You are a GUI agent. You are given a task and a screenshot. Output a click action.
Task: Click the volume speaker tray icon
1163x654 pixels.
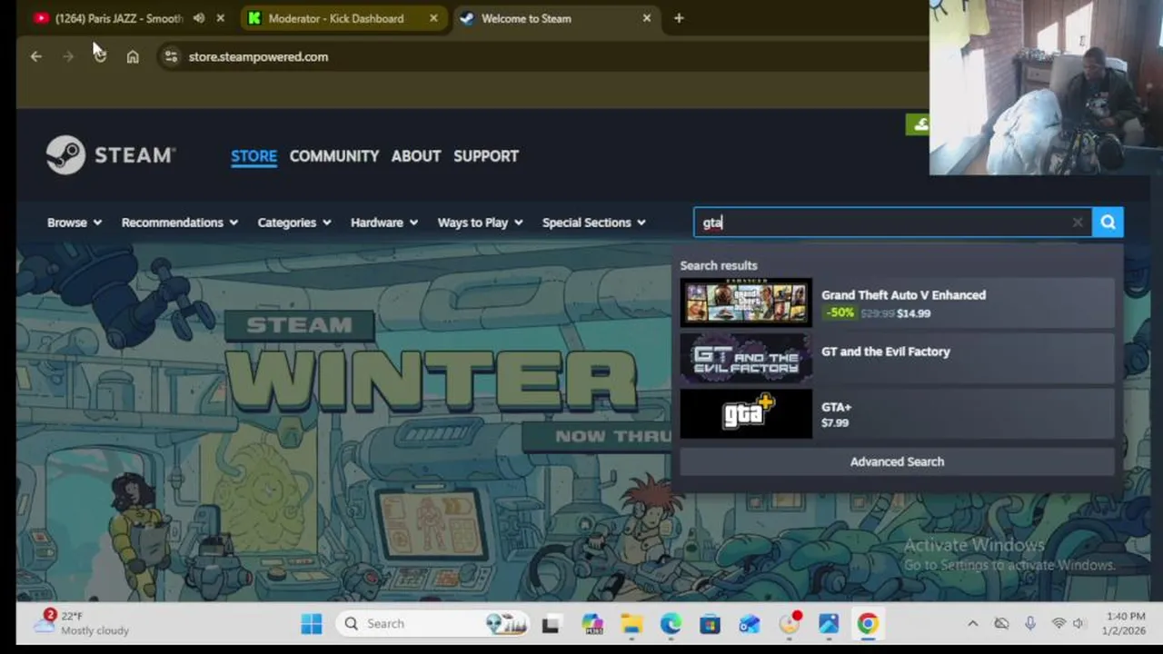[x=1079, y=623]
